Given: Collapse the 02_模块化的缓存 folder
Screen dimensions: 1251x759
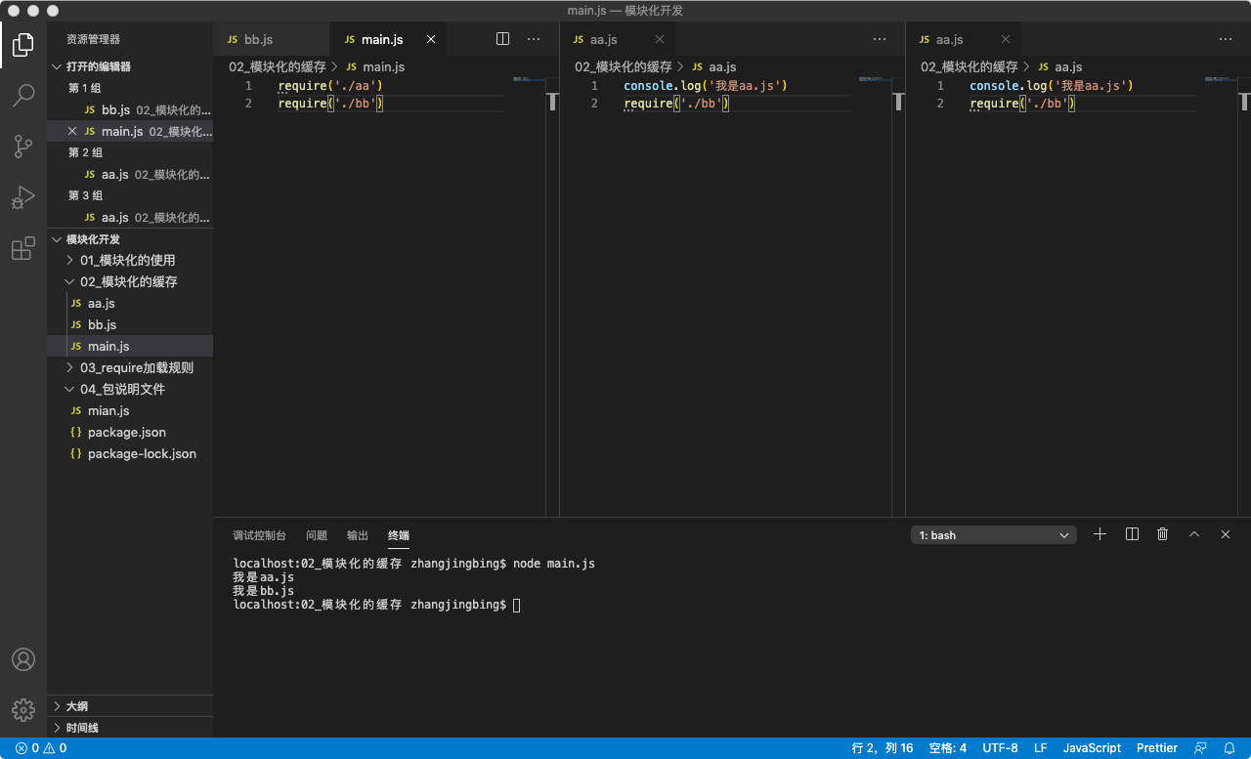Looking at the screenshot, I should point(130,281).
